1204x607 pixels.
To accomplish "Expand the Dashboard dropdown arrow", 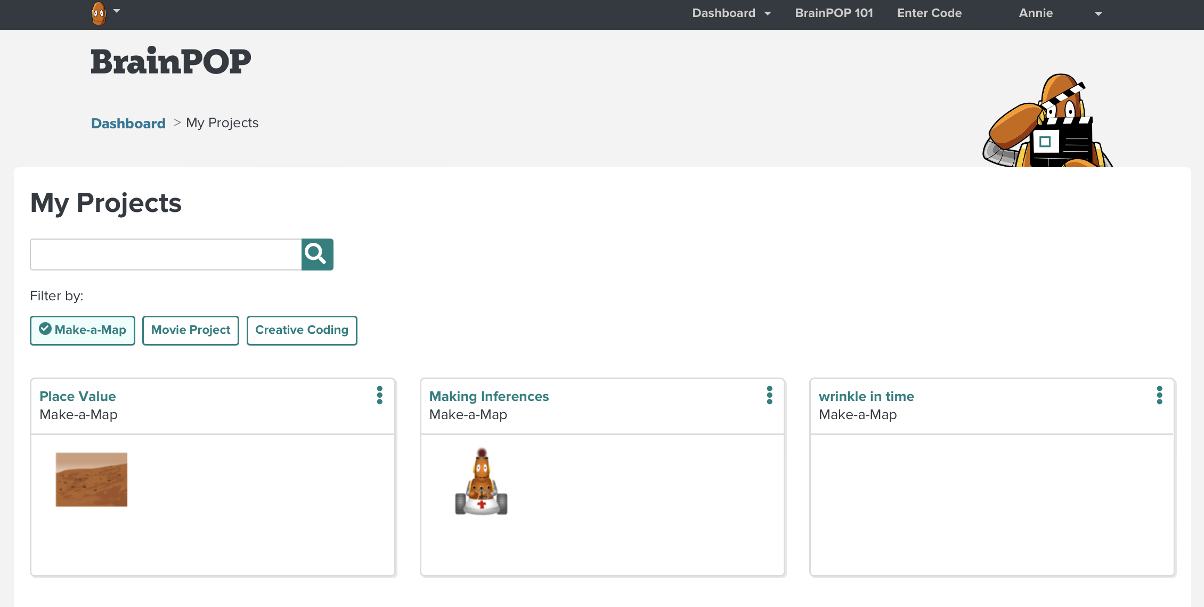I will (x=768, y=14).
